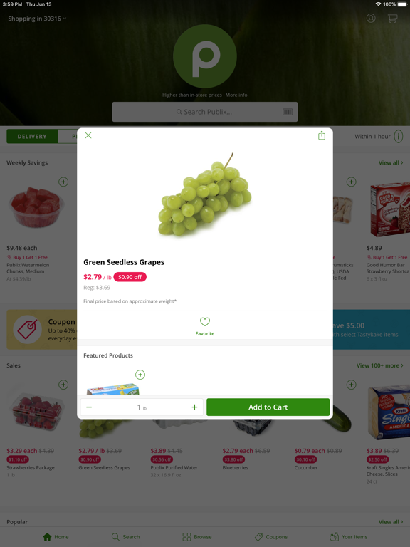Expand View 100+ more sales
Viewport: 410px width, 547px height.
pyautogui.click(x=379, y=365)
